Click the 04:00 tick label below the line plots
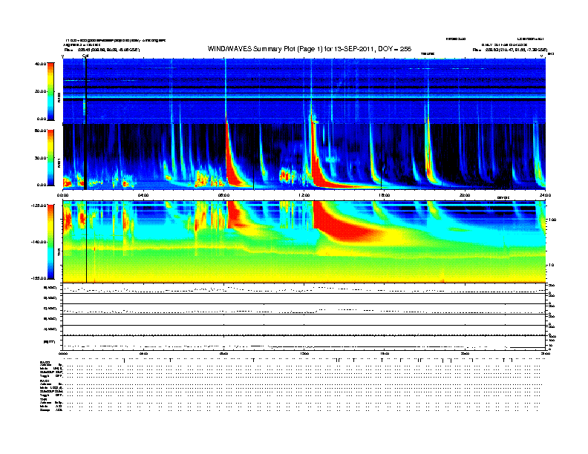The width and height of the screenshot is (588, 454). (x=143, y=353)
